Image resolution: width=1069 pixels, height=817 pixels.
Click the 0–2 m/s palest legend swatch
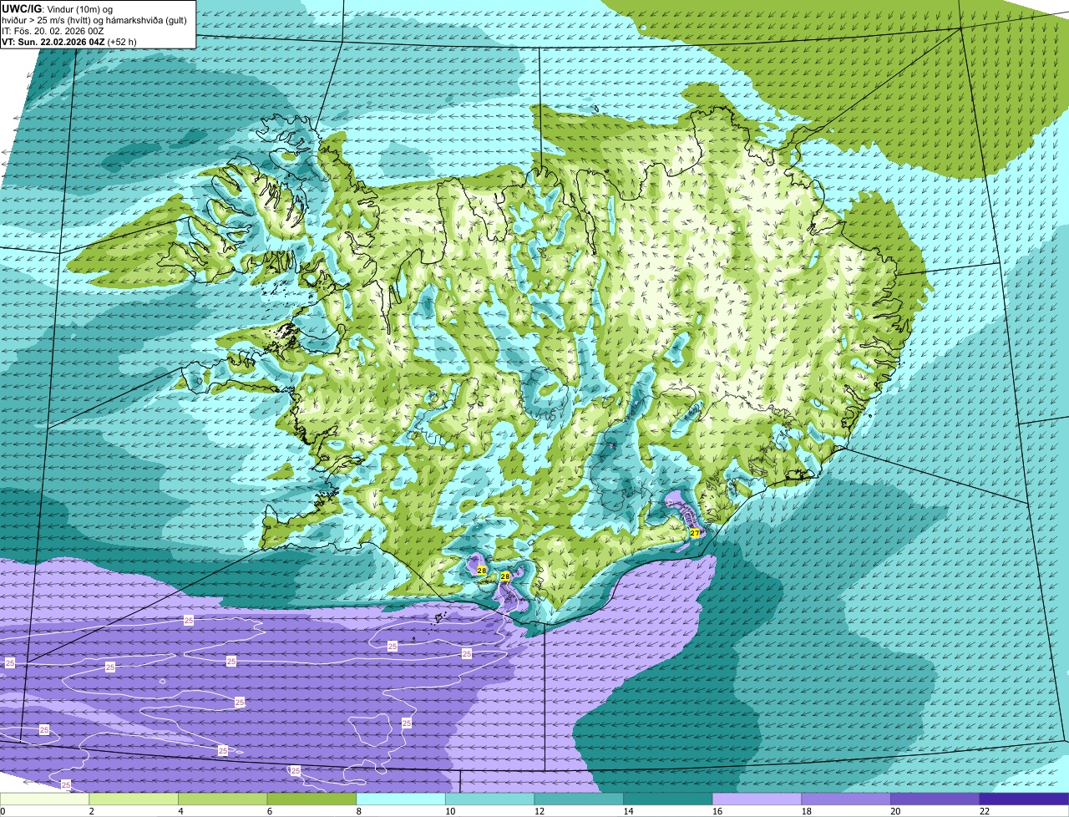tap(45, 799)
